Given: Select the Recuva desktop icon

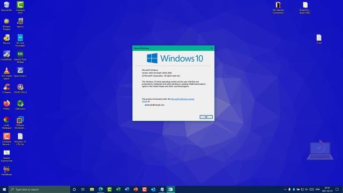Looking at the screenshot, I should [x=6, y=39].
